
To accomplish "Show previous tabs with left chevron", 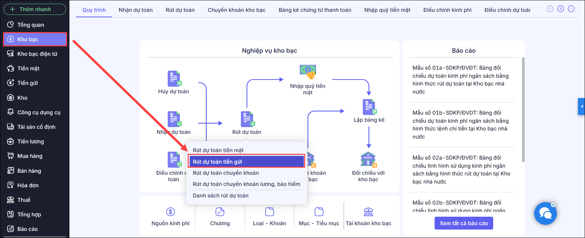I will 550,9.
